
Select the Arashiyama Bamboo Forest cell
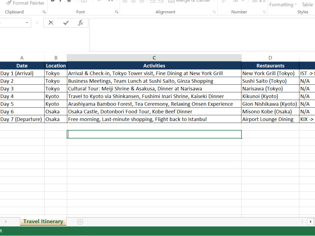[x=154, y=104]
